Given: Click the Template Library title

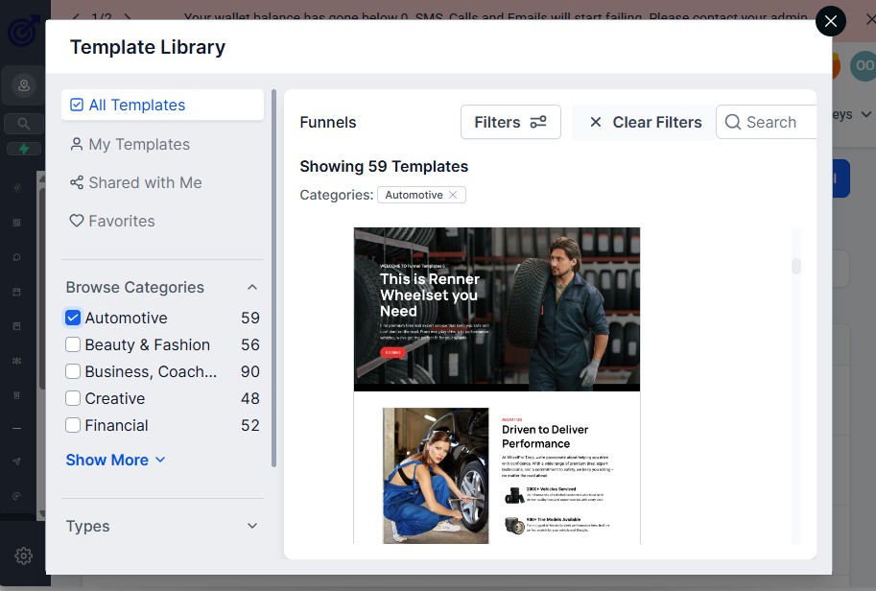Looking at the screenshot, I should [x=148, y=47].
